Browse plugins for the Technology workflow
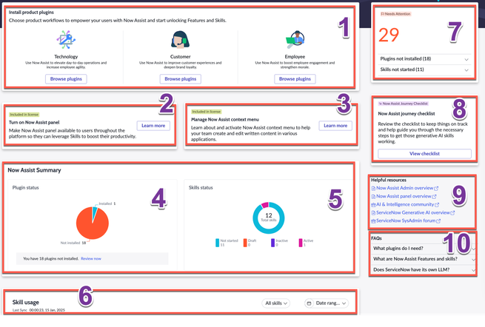The width and height of the screenshot is (485, 327). (x=66, y=79)
